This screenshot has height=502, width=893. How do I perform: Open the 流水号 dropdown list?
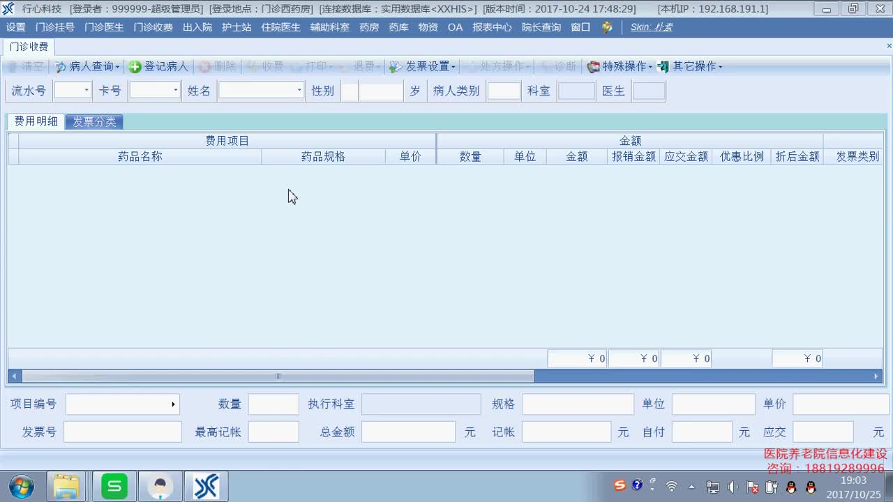coord(87,90)
